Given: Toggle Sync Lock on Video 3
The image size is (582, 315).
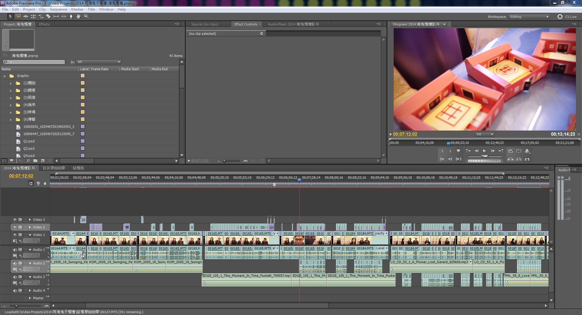Looking at the screenshot, I should (20, 220).
